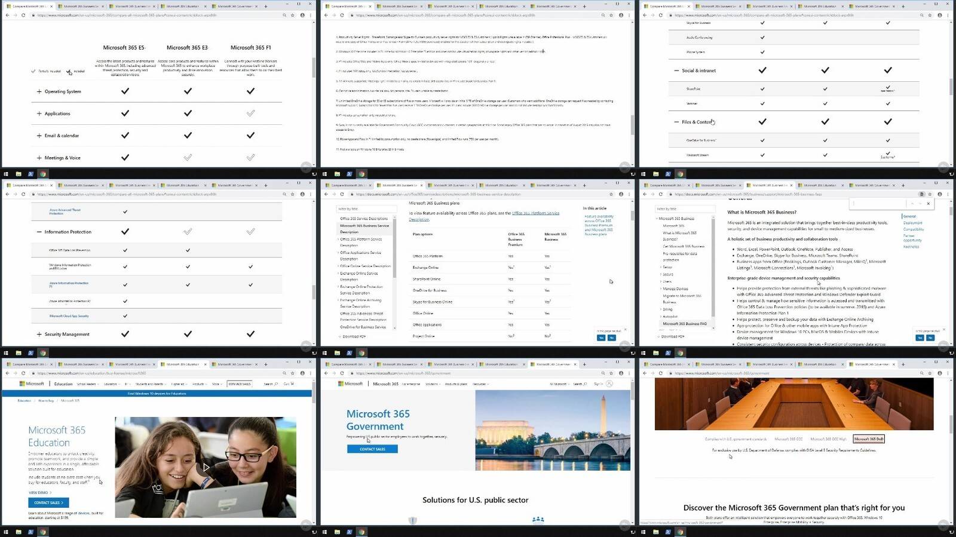This screenshot has width=956, height=537.
Task: Select the Microsoft 365 GCC tab on the Government page
Action: pyautogui.click(x=788, y=439)
